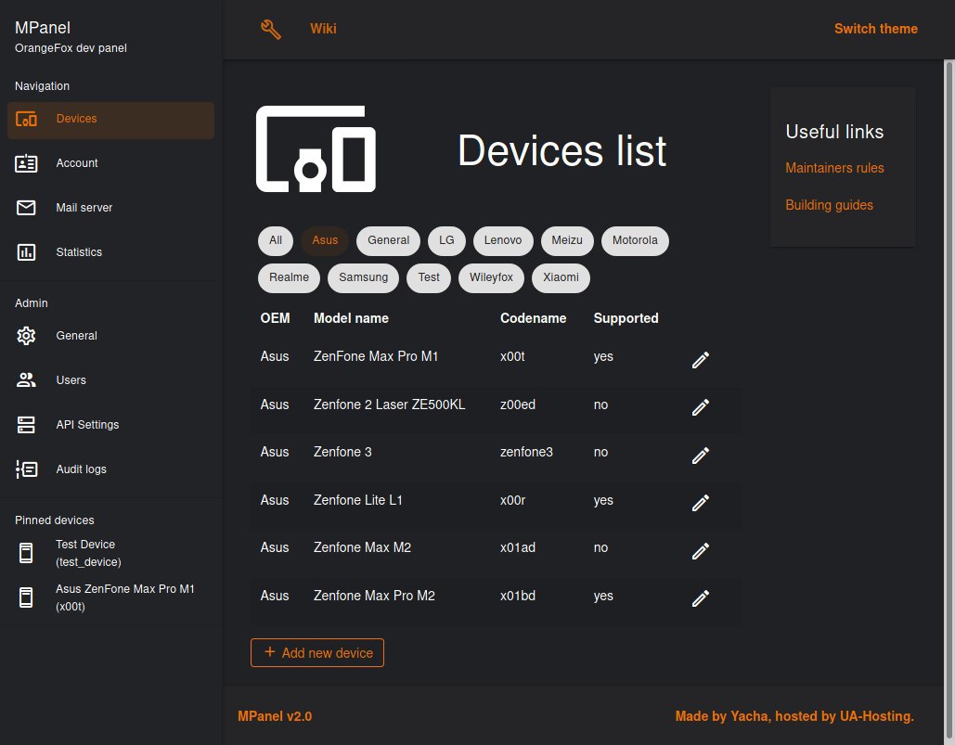The image size is (955, 745).
Task: Click the Statistics chart icon
Action: pyautogui.click(x=26, y=252)
